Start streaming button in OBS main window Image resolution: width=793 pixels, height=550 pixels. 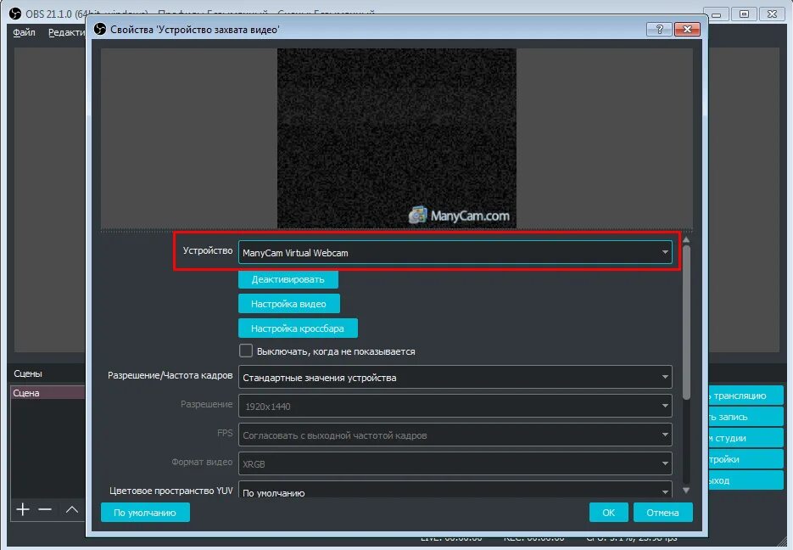(746, 396)
